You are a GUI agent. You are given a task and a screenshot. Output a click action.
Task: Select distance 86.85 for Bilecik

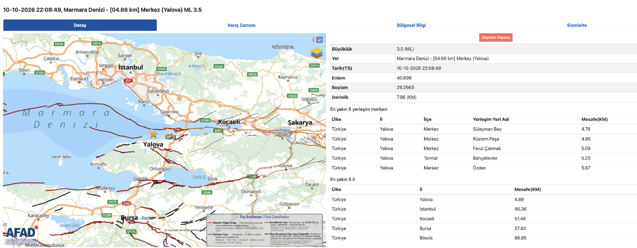tap(520, 238)
